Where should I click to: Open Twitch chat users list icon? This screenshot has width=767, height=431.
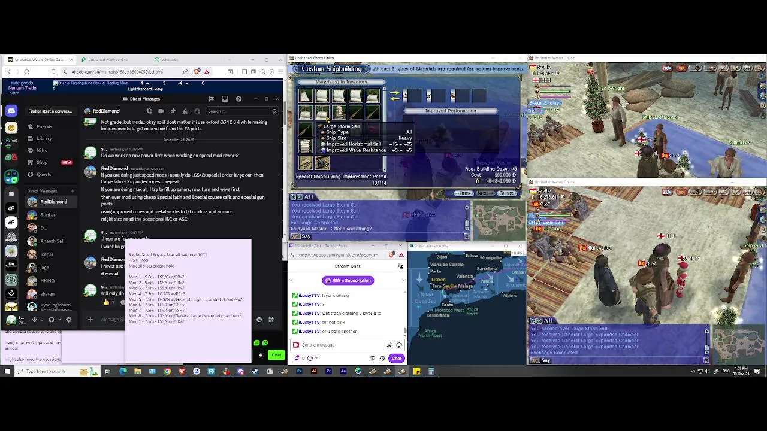(400, 266)
